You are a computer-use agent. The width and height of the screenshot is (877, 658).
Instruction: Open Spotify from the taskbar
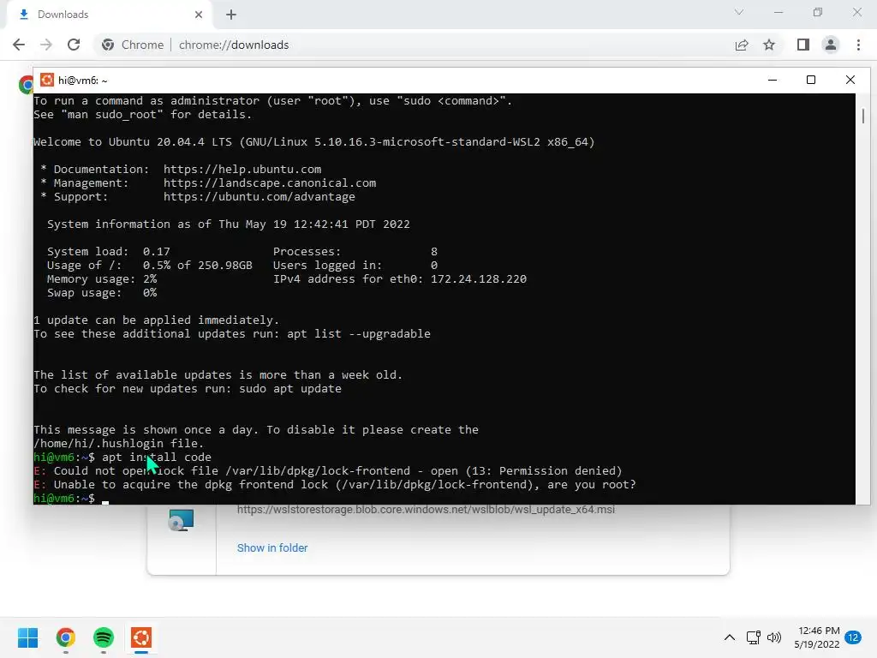click(104, 637)
